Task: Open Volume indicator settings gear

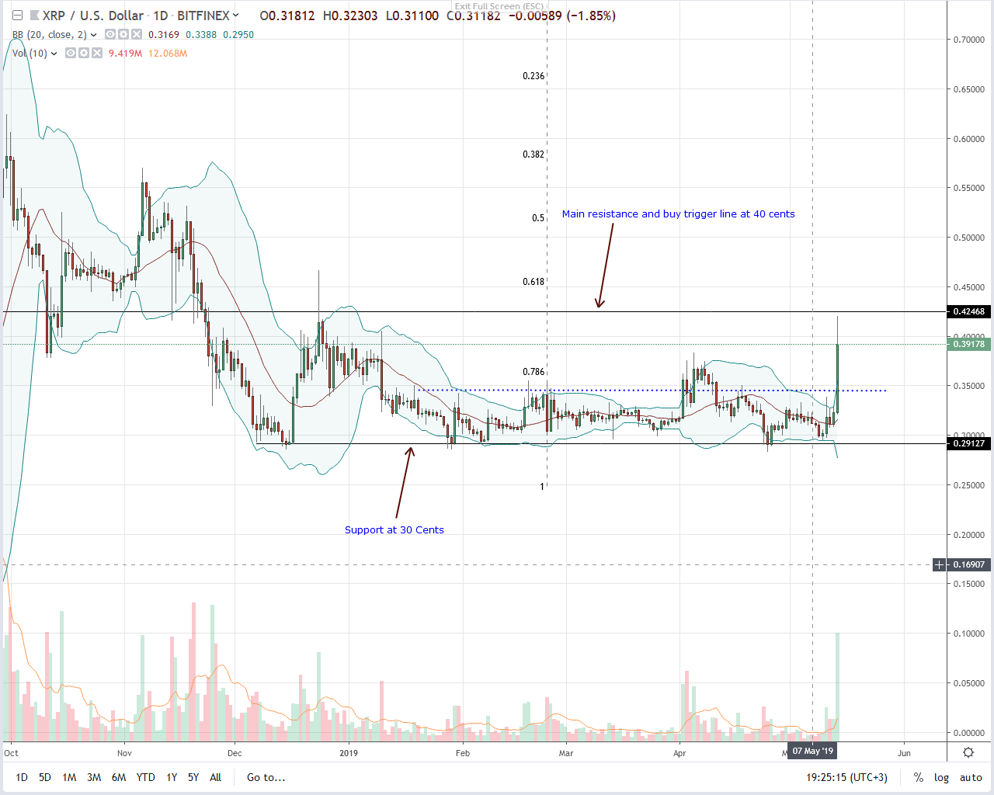Action: click(84, 54)
